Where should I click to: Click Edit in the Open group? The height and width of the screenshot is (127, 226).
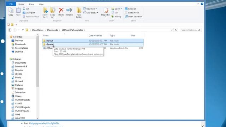(x=115, y=13)
